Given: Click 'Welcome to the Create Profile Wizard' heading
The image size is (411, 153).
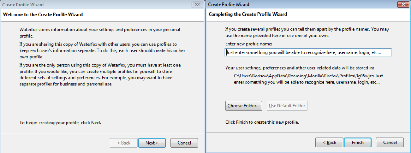Looking at the screenshot, I should point(43,15).
